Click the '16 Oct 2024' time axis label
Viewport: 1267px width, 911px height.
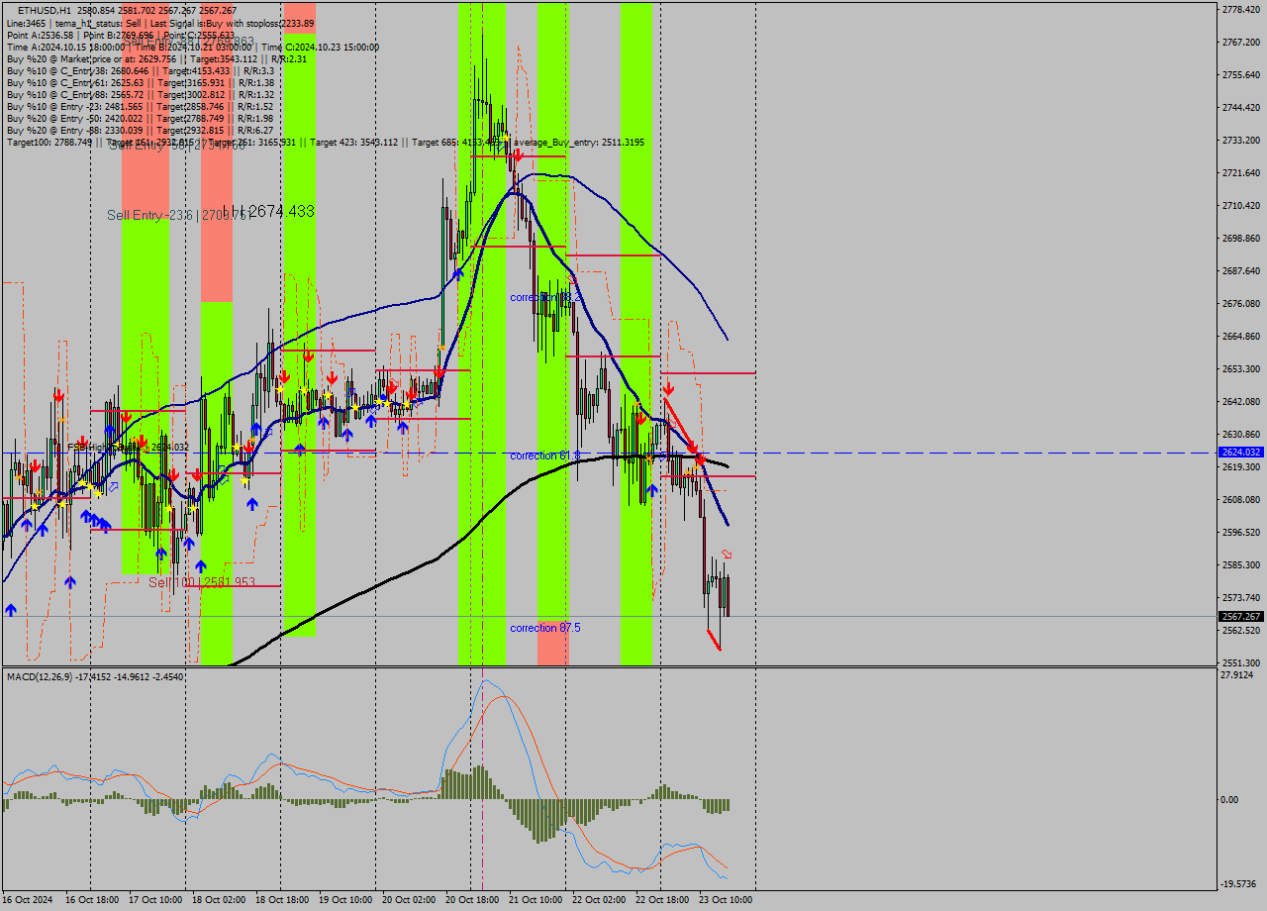point(29,900)
